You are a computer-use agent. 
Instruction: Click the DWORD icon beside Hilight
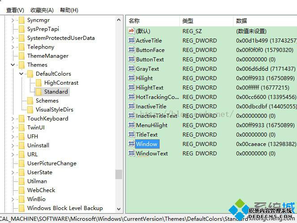pos(131,78)
